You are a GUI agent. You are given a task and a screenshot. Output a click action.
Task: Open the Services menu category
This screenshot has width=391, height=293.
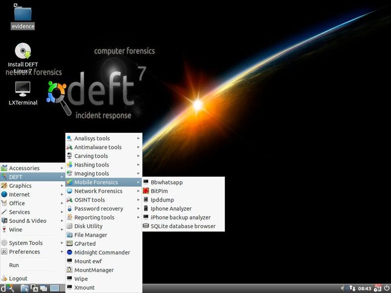point(32,212)
